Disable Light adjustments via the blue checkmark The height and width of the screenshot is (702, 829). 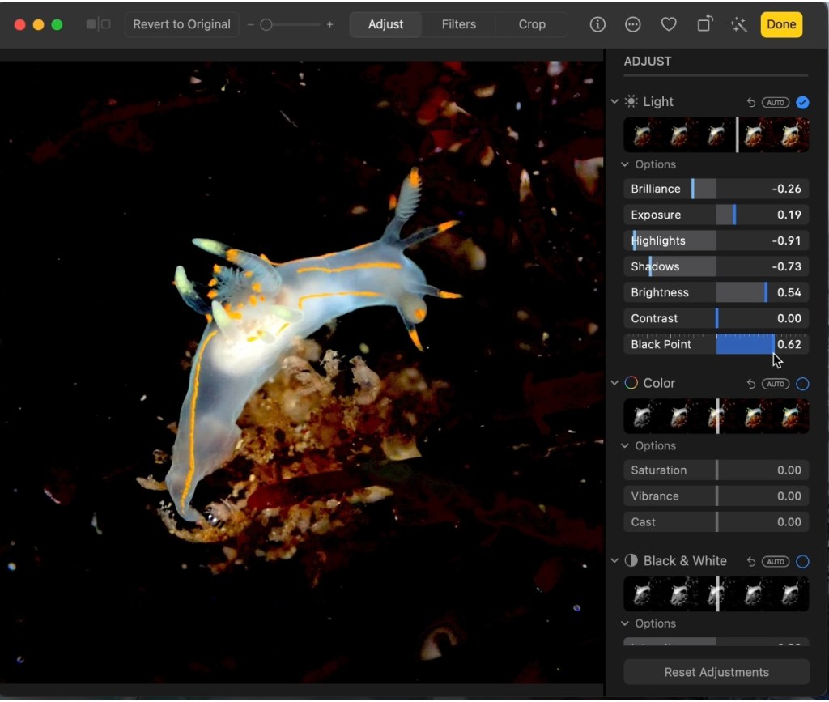[x=802, y=102]
